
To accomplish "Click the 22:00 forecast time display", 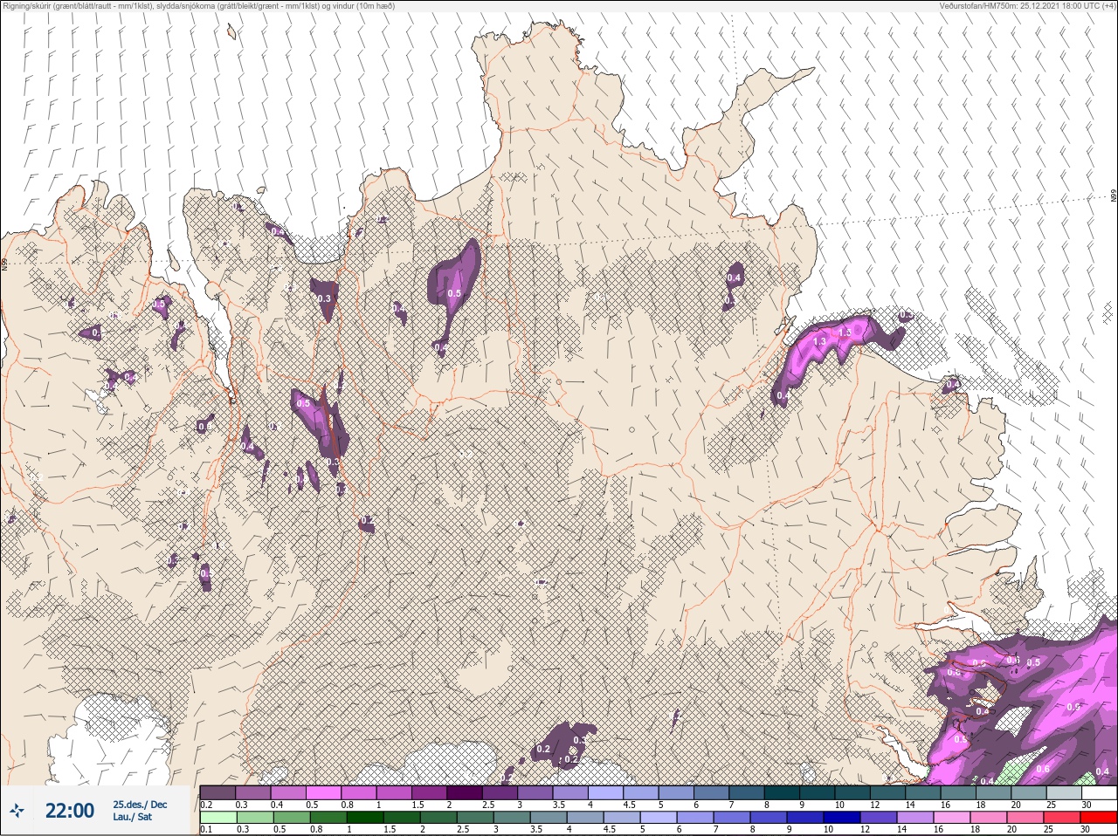I will pyautogui.click(x=70, y=811).
